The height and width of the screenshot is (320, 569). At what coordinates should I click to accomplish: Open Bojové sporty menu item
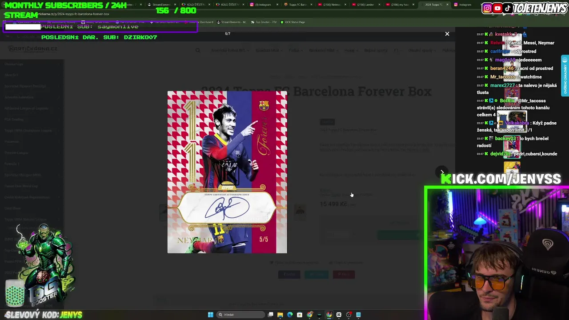[376, 51]
